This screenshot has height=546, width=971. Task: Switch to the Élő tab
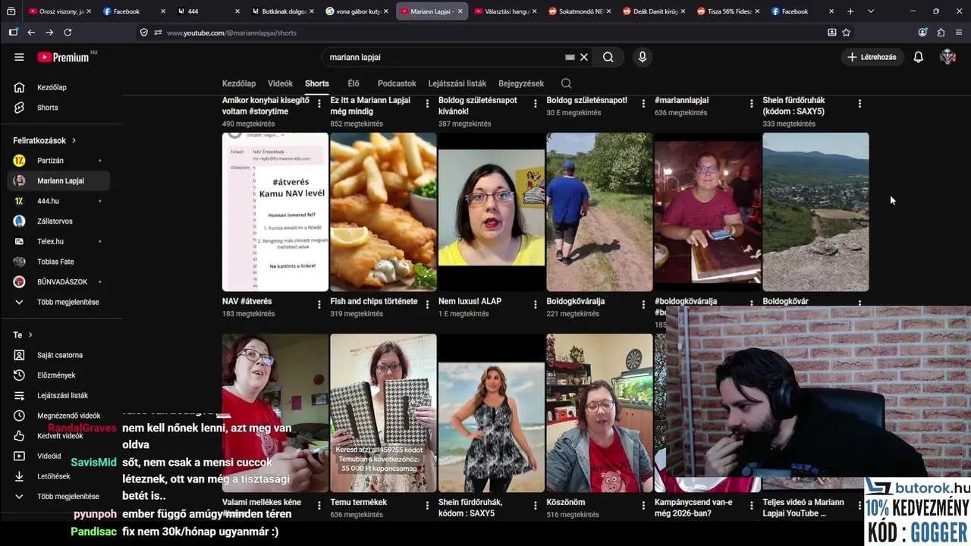click(x=354, y=83)
